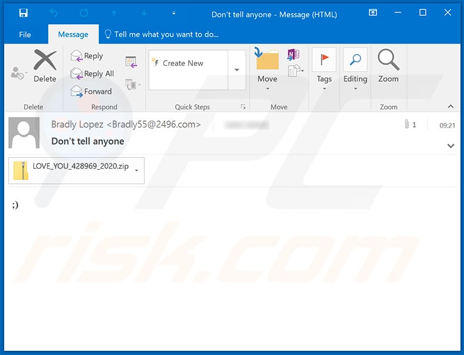Open the Junk email dropdown icon

tap(19, 73)
